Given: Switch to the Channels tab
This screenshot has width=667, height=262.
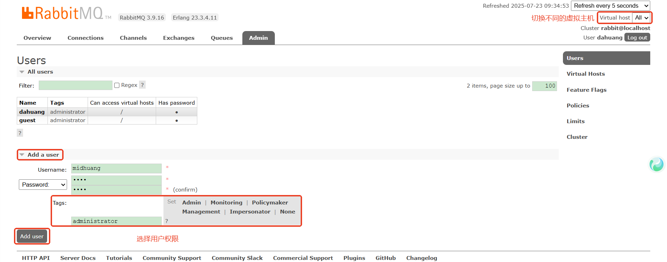Looking at the screenshot, I should 133,38.
